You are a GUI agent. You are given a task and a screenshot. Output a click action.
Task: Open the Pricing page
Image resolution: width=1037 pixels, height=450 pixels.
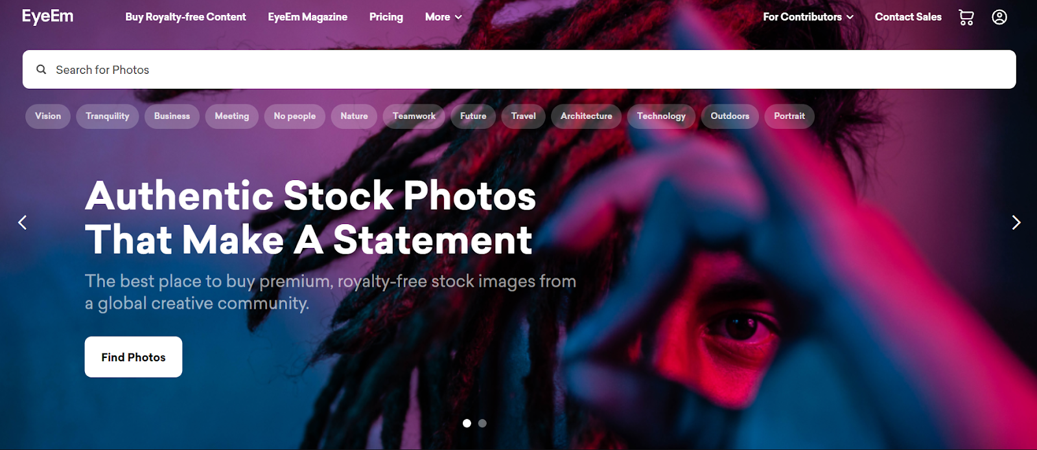point(386,17)
